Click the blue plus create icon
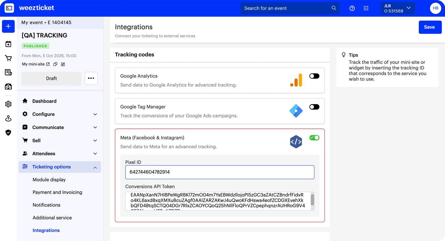 click(x=8, y=26)
